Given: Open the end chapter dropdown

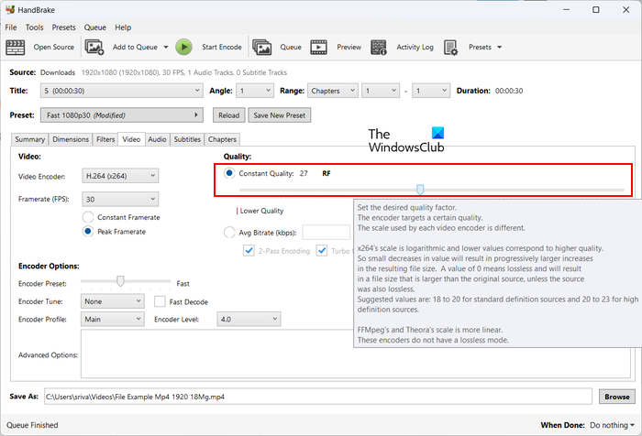Looking at the screenshot, I should [431, 91].
